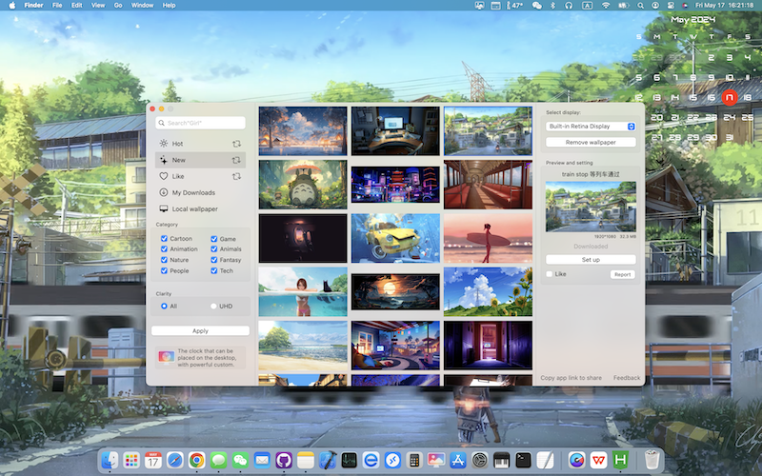Select the UHD clarity radio button
Image resolution: width=762 pixels, height=476 pixels.
click(x=213, y=306)
